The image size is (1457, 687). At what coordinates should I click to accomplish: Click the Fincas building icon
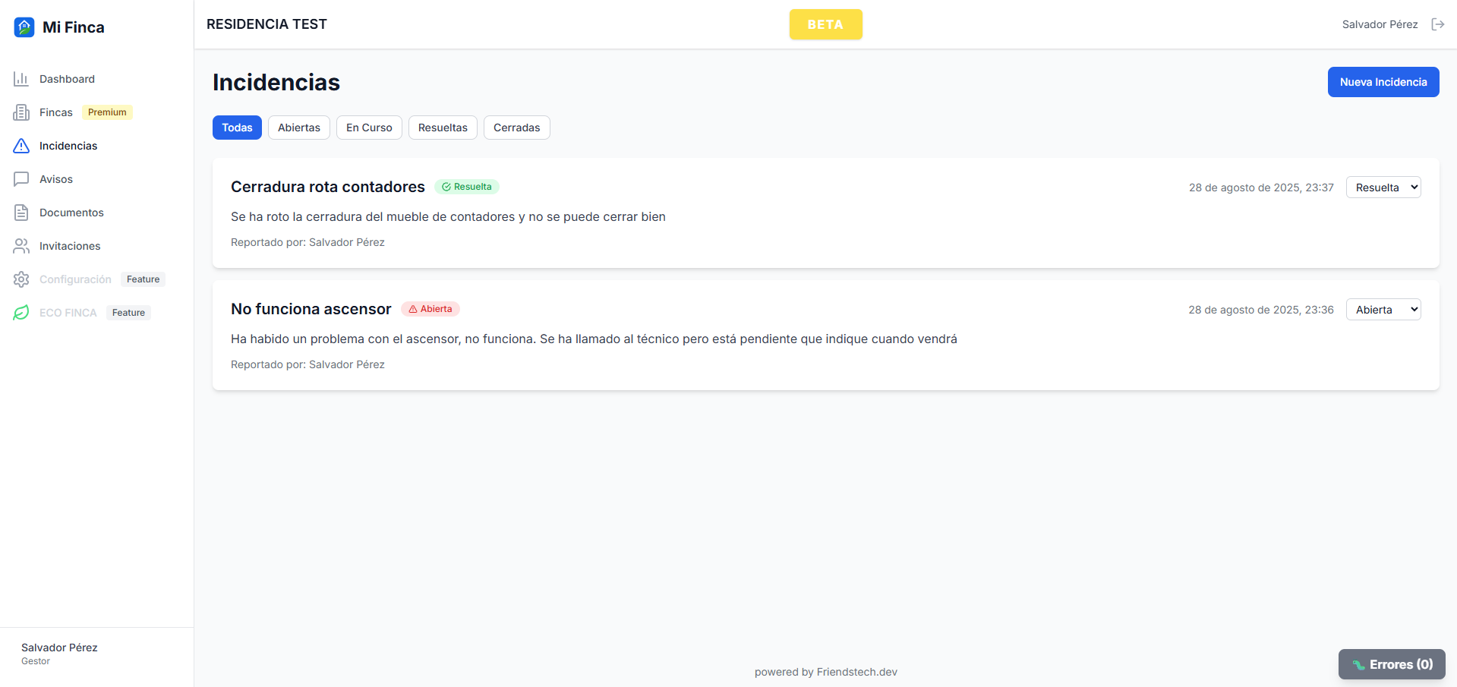point(21,112)
